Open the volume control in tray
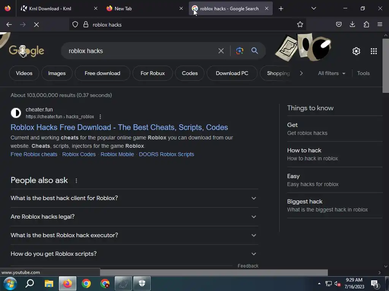Viewport: 389px width, 291px height. click(337, 283)
